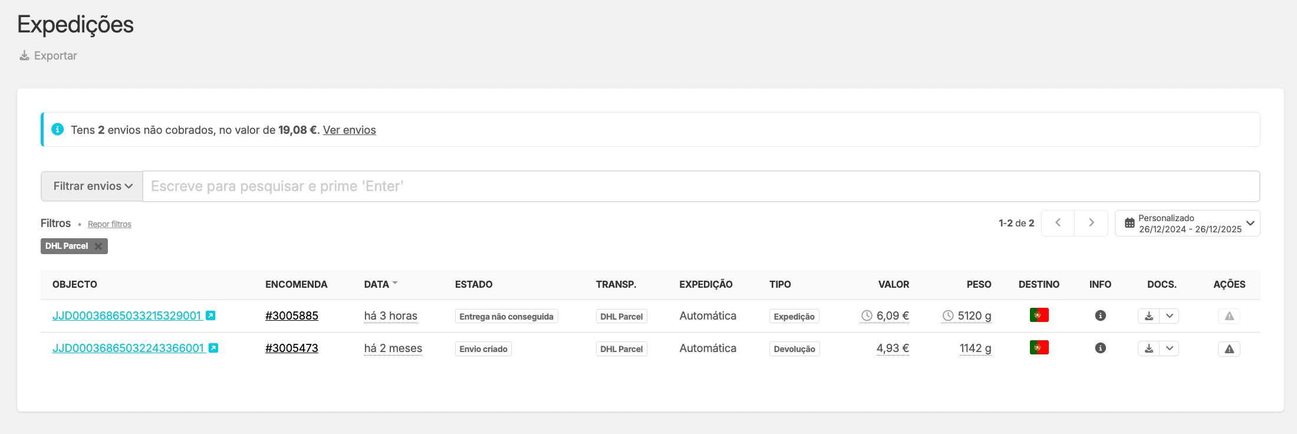
Task: Expand the Filtrar envios dropdown
Action: tap(93, 186)
